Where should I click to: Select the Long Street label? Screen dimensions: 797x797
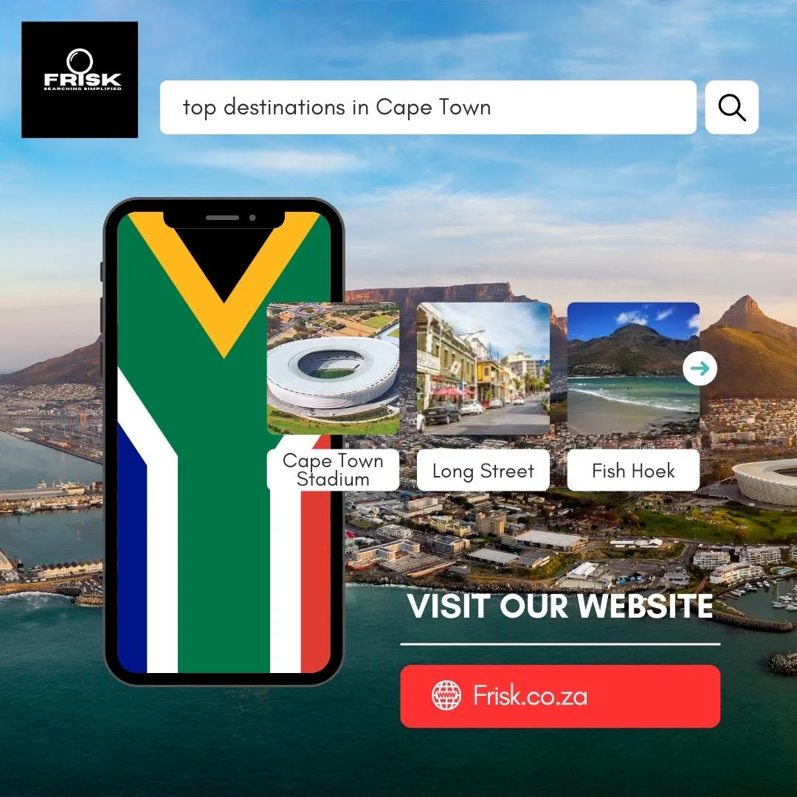point(483,470)
